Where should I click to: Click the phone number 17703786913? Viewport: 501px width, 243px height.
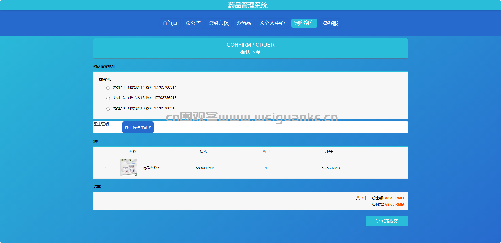[165, 98]
